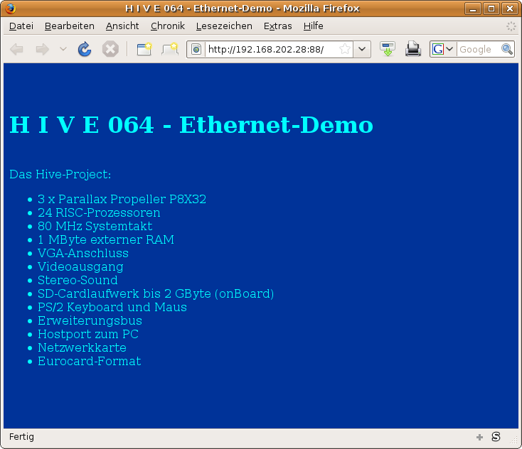Click the plus icon in status bar
The image size is (522, 449).
pos(479,437)
